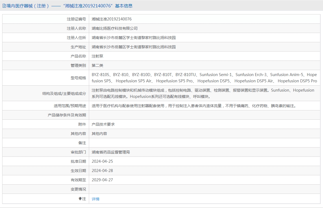Click the 注册人住所 address value
This screenshot has width=323, height=208.
[x=134, y=38]
